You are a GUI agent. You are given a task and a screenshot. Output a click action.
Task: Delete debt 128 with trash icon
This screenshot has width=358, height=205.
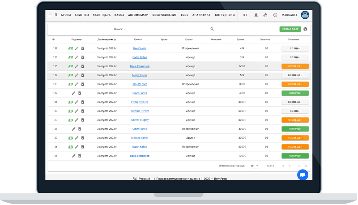[x=80, y=129]
